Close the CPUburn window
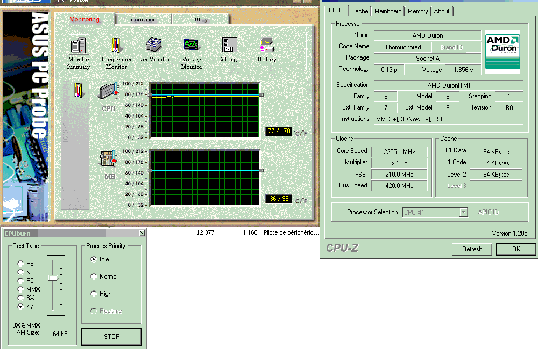Viewport: 538px width, 349px height. pyautogui.click(x=141, y=233)
